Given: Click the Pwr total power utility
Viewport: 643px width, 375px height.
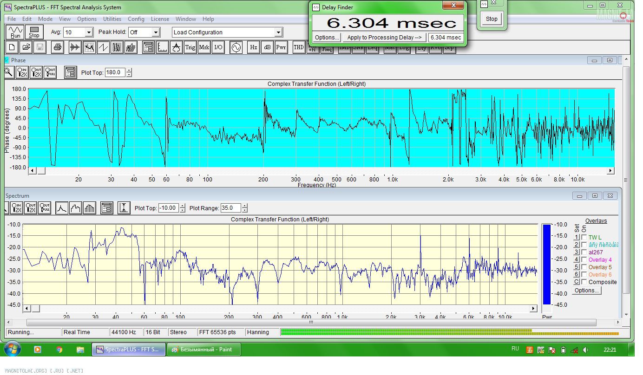Looking at the screenshot, I should click(x=281, y=47).
